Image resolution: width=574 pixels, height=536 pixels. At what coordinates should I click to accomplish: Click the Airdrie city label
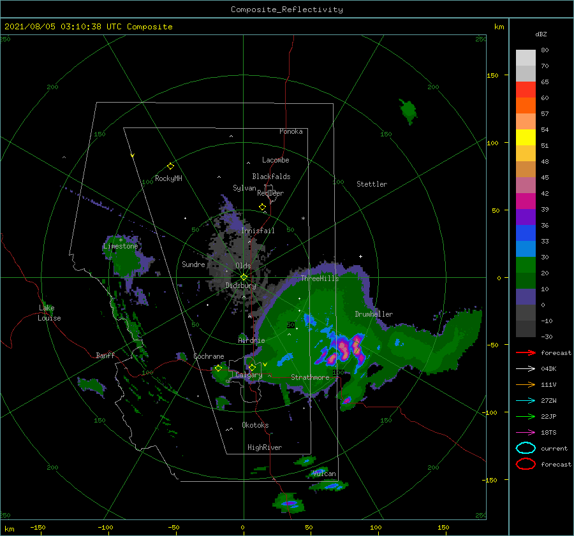click(251, 340)
